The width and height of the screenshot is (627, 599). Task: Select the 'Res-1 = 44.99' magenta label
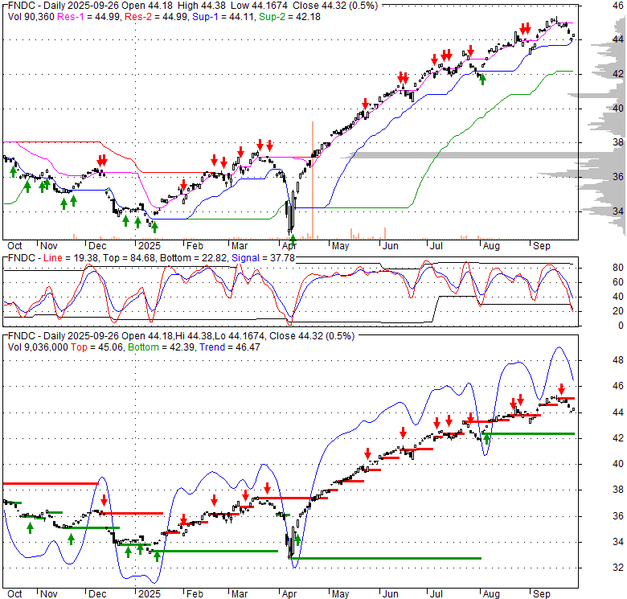89,17
